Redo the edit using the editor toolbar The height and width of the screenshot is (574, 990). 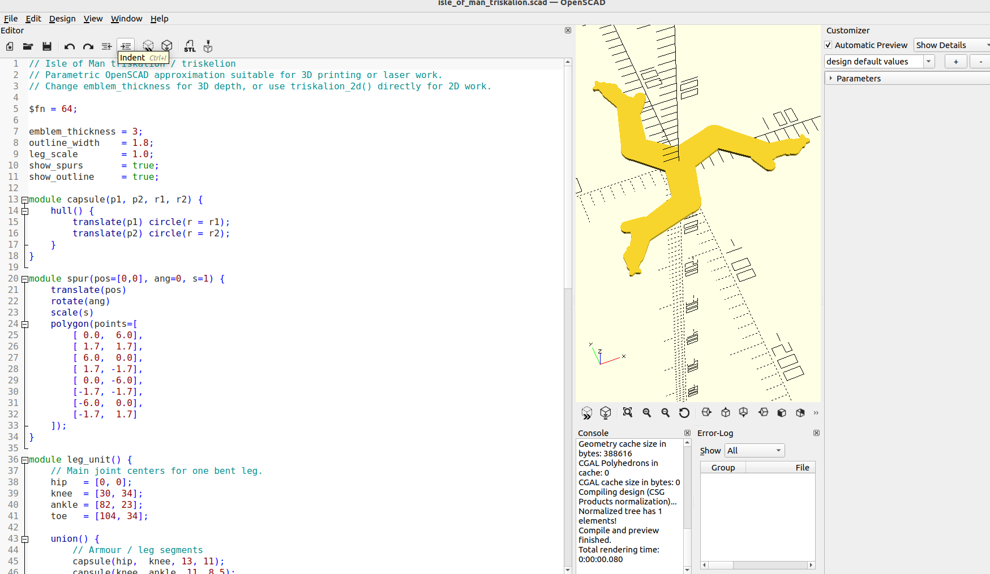pyautogui.click(x=88, y=46)
